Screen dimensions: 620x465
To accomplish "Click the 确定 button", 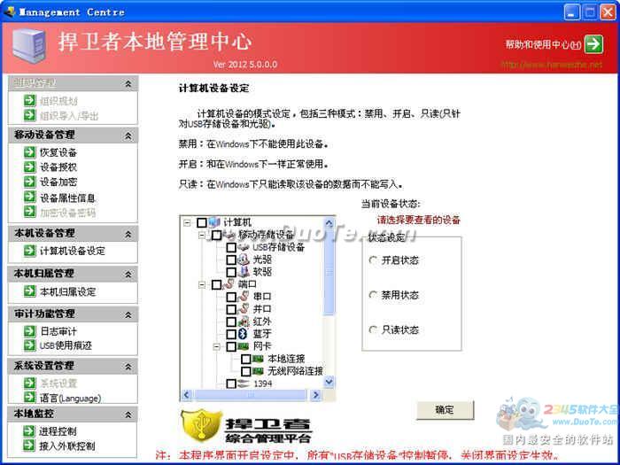I will 445,410.
